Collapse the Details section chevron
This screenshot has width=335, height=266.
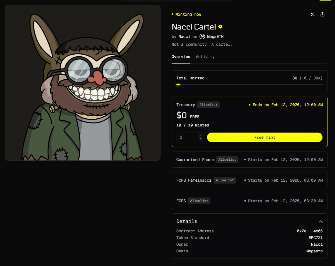[321, 221]
